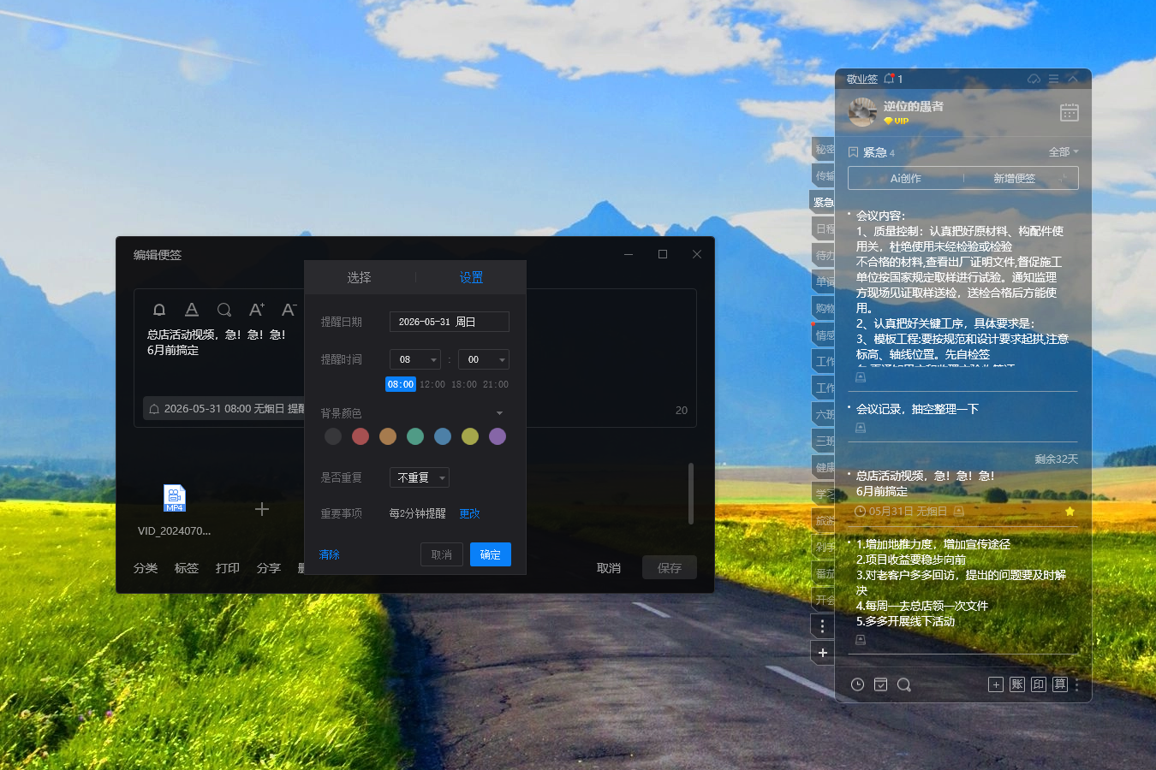
Task: Open the 不重复 repeat dropdown
Action: coord(419,477)
